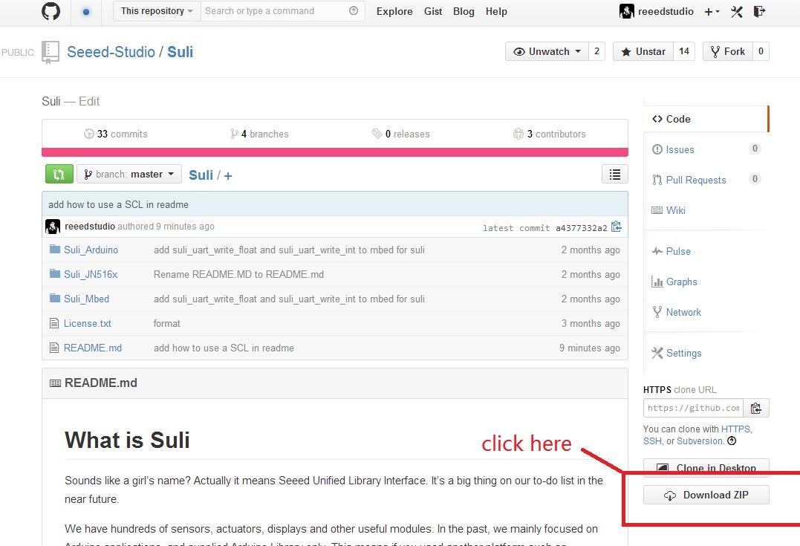Click the Suli_Mbed folder icon

click(55, 298)
